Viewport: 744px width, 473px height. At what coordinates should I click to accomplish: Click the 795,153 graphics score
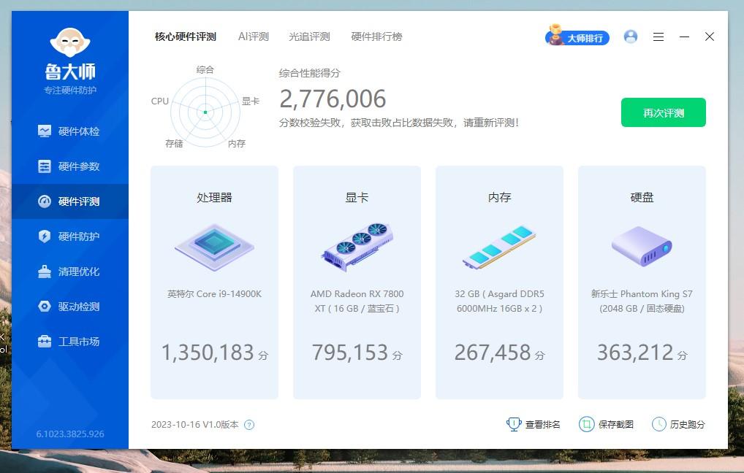pyautogui.click(x=350, y=353)
